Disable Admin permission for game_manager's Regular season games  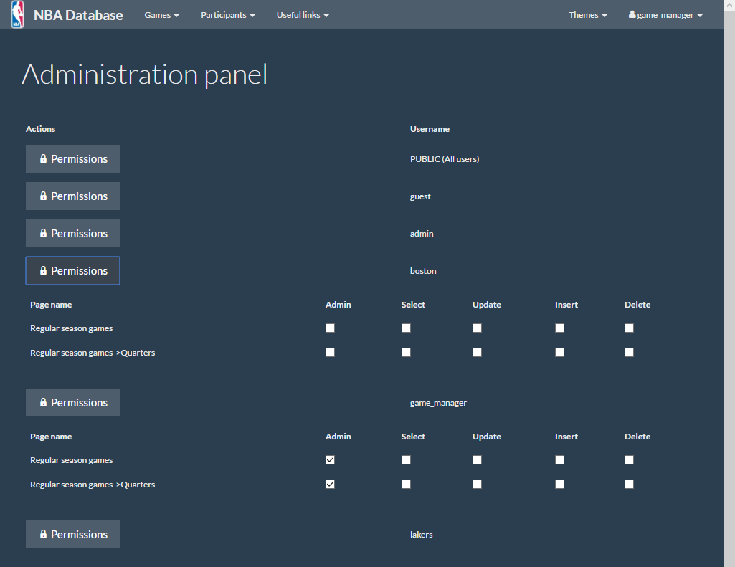coord(330,459)
